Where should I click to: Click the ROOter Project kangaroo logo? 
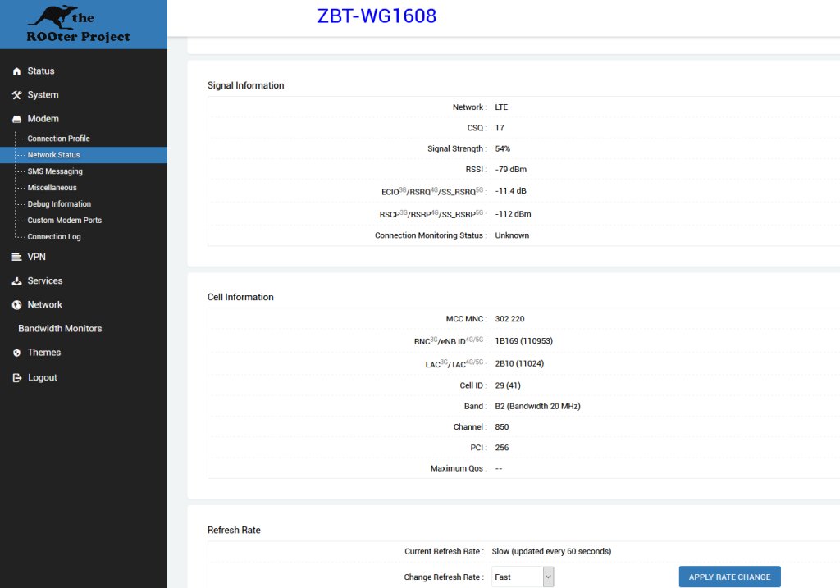[78, 24]
